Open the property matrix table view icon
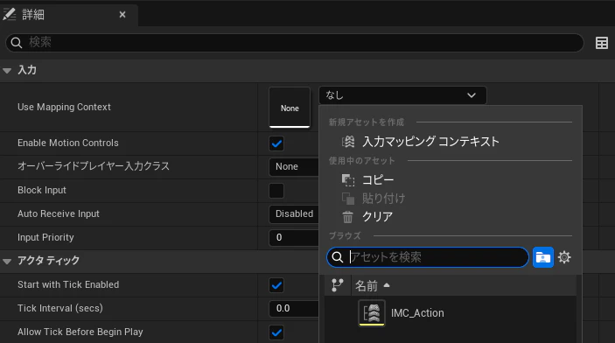 pos(601,43)
